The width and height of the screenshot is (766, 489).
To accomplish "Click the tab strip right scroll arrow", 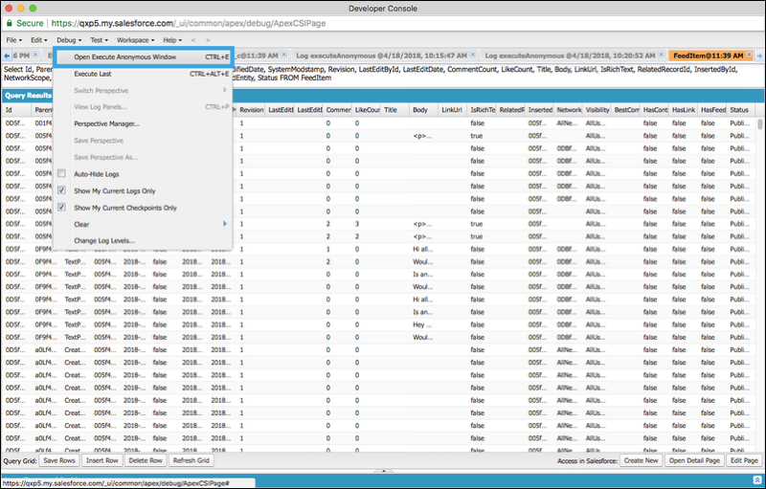I will pyautogui.click(x=759, y=56).
